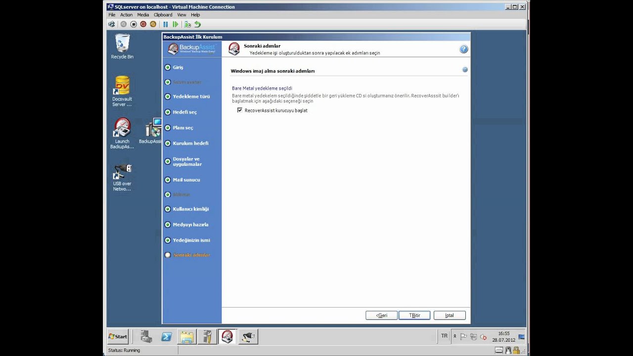Click the green Revert arrow icon

(197, 24)
